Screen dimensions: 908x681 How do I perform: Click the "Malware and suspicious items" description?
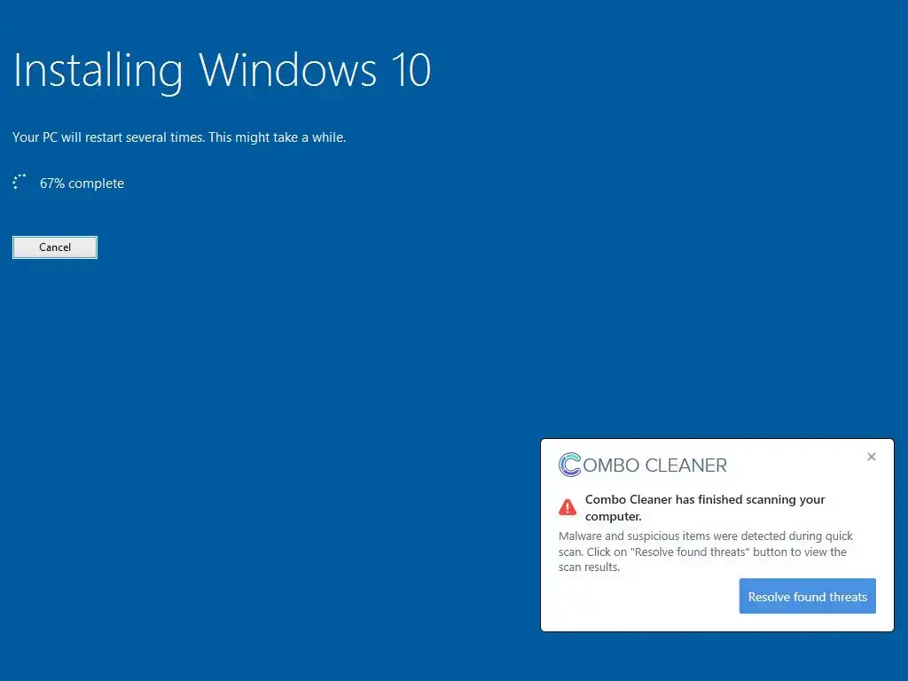coord(705,552)
